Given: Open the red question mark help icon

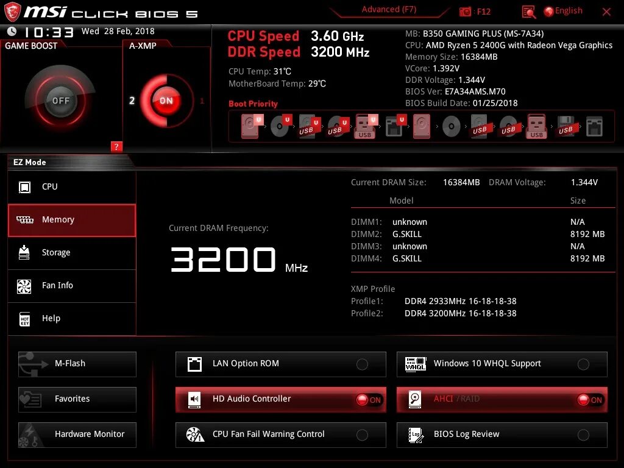Looking at the screenshot, I should pyautogui.click(x=116, y=146).
